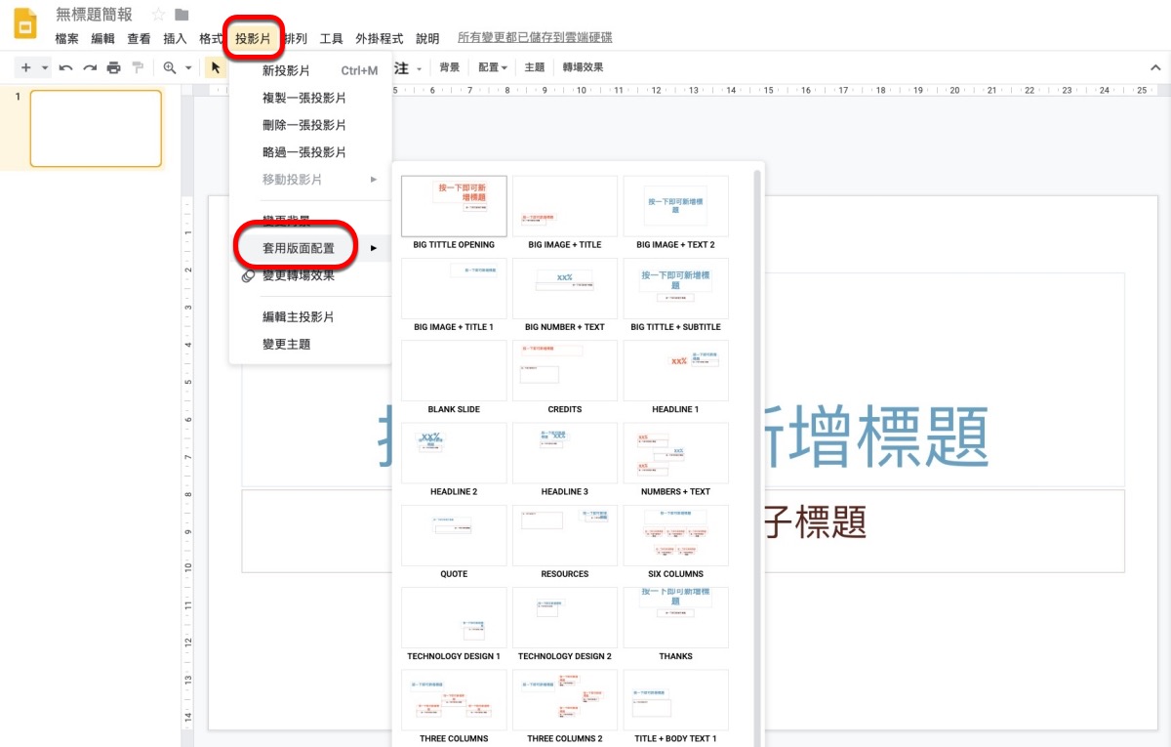Open the 插入 menu
The height and width of the screenshot is (747, 1171).
point(175,39)
